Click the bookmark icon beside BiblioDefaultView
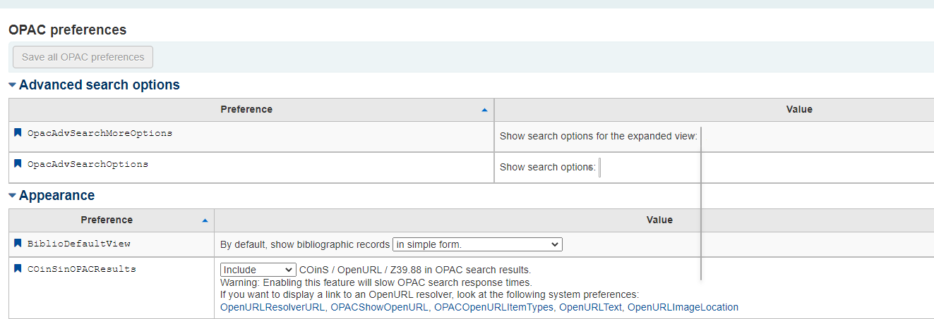 (18, 243)
